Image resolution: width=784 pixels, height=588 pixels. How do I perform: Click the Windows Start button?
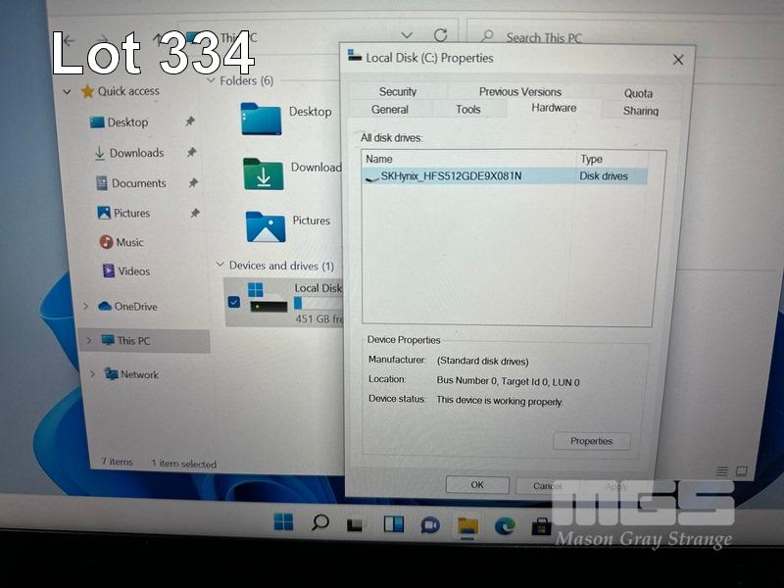[283, 522]
